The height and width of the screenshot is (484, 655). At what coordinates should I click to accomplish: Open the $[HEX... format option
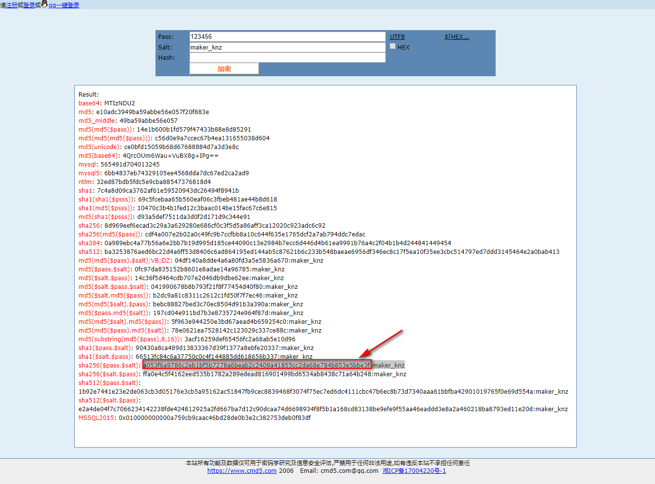456,36
